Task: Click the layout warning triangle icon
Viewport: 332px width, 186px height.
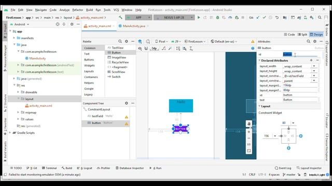Action: (x=253, y=41)
